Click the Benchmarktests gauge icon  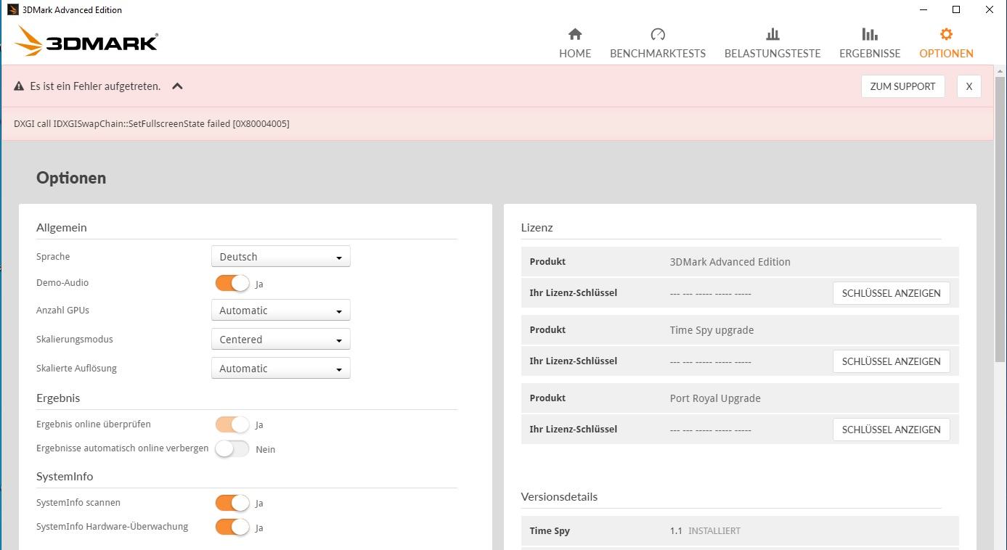tap(658, 34)
